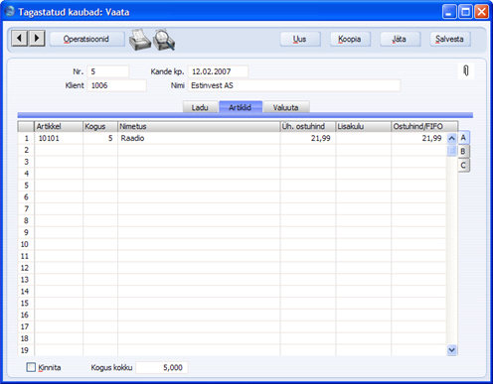
Task: Select row number 19
Action: pyautogui.click(x=26, y=350)
